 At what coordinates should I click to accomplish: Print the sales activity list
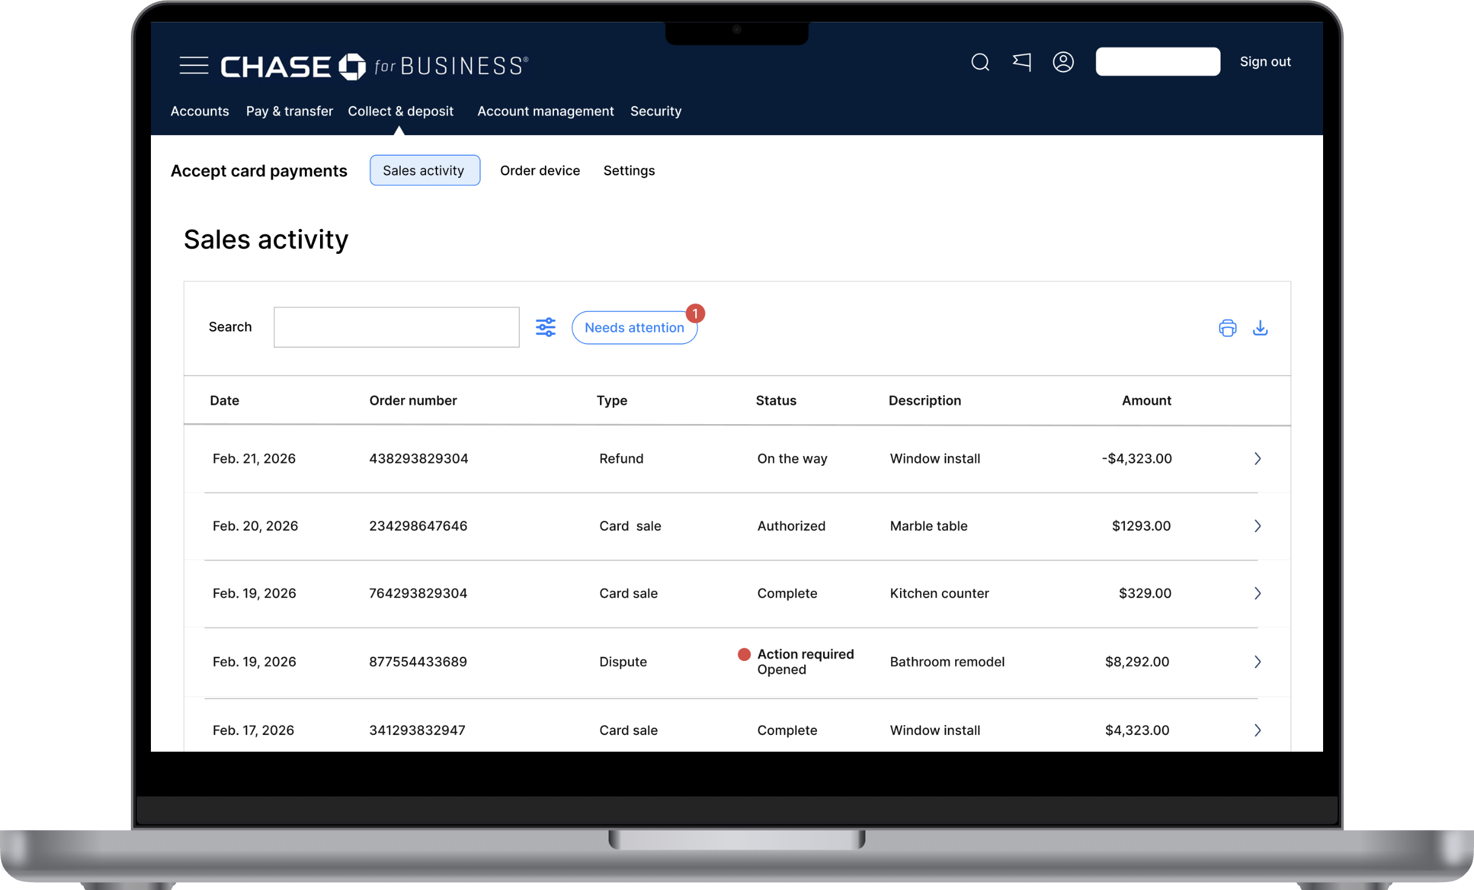coord(1227,328)
